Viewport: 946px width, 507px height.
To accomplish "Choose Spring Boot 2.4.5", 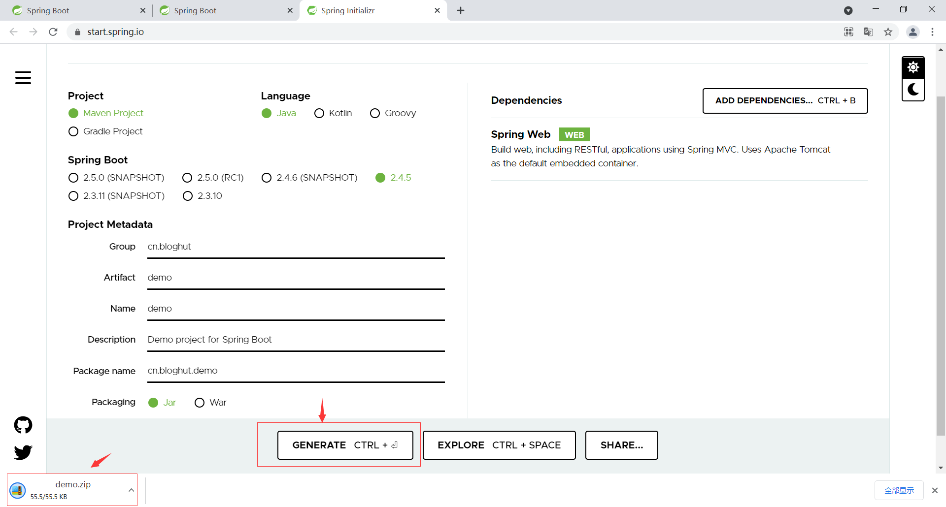I will tap(393, 178).
